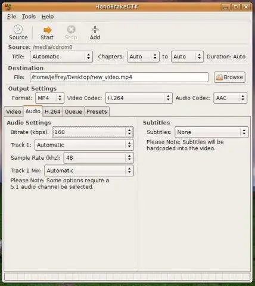Select the Audio tab
Viewport: 255px width, 286px height.
33,111
